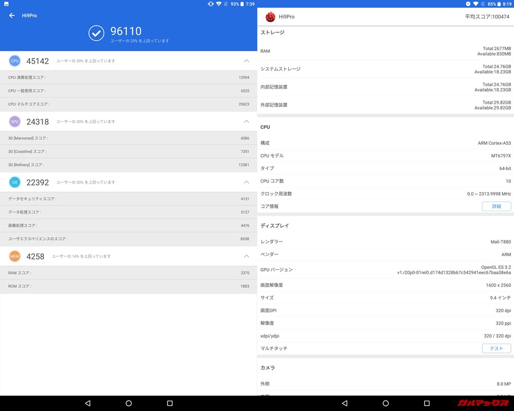Collapse the UX 22392 score section

click(246, 182)
